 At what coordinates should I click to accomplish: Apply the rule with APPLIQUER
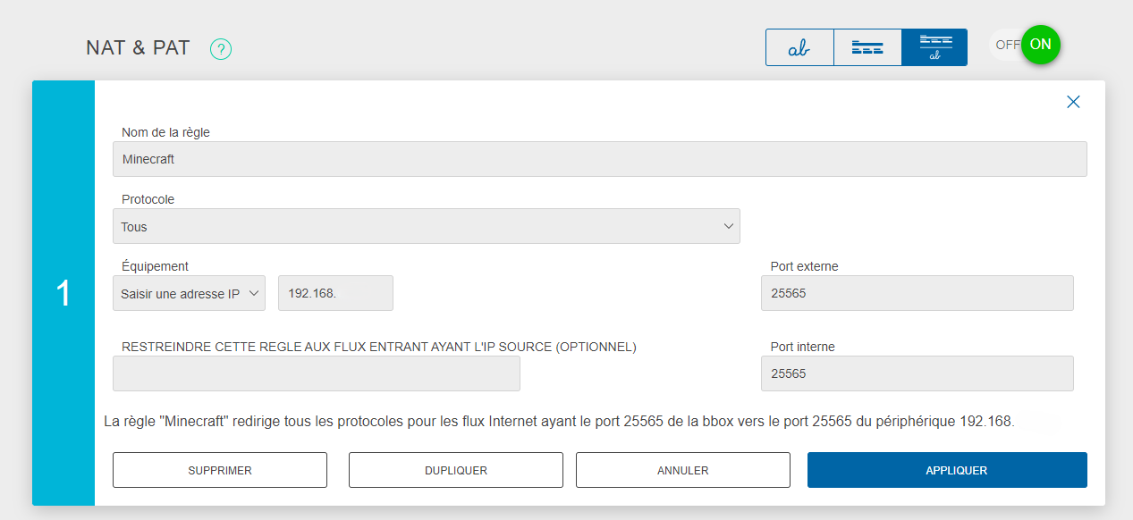[x=947, y=470]
